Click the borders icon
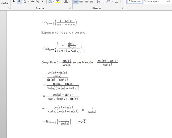 [116, 1]
